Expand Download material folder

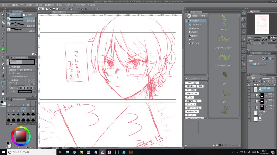coord(188,43)
